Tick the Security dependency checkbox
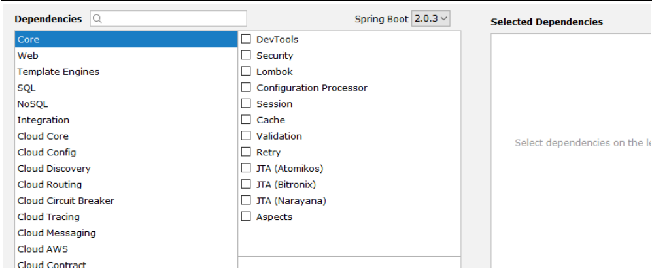This screenshot has height=273, width=652. [246, 56]
